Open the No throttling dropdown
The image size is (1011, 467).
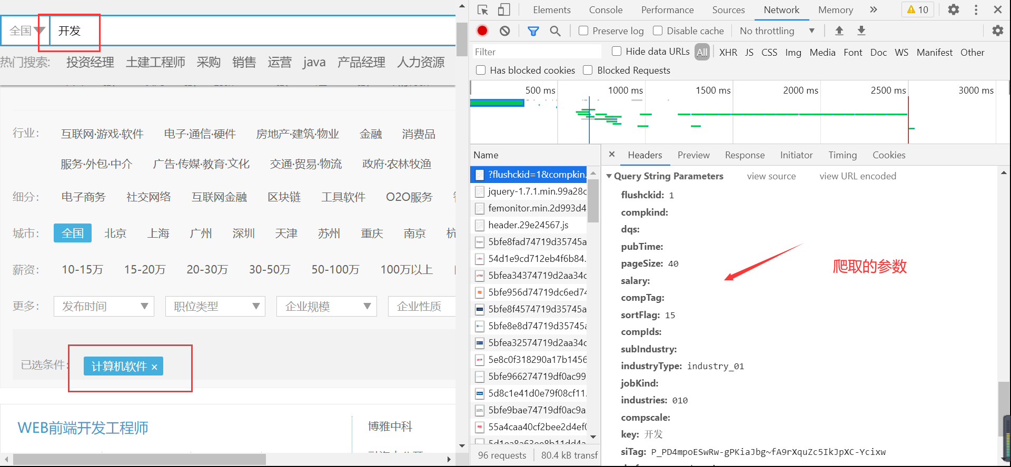[x=777, y=31]
